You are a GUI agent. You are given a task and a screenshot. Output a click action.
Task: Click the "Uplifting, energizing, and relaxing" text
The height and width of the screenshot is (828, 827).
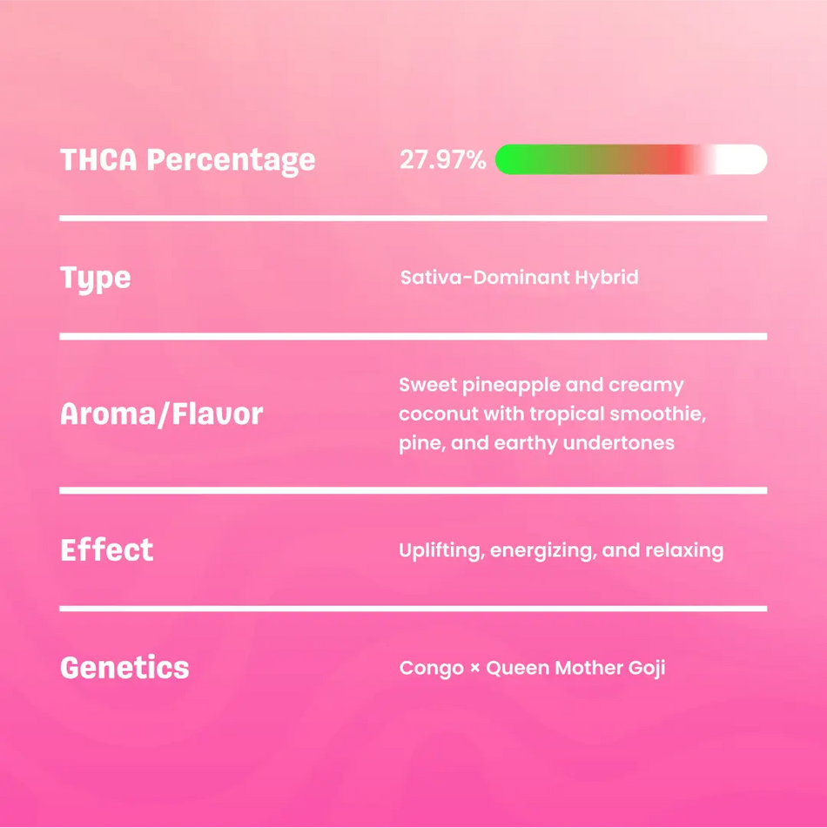click(x=561, y=550)
